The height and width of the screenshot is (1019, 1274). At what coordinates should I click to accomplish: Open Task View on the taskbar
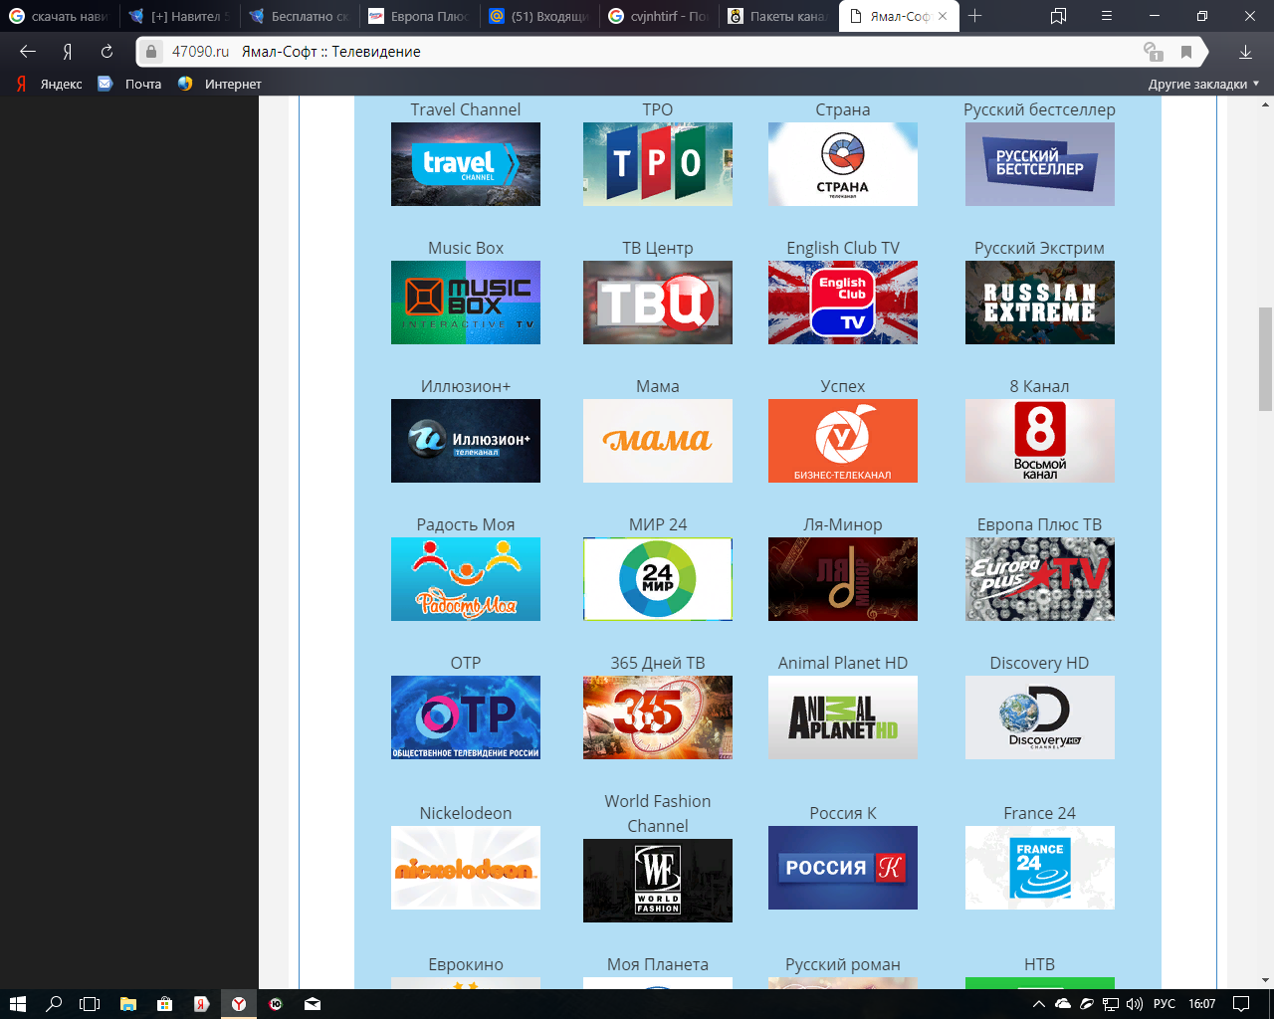[90, 1004]
